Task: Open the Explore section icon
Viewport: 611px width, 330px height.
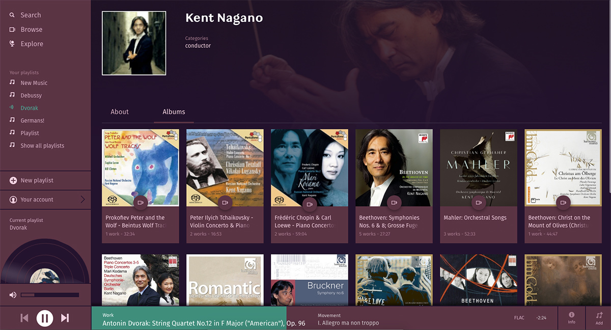Action: [12, 44]
